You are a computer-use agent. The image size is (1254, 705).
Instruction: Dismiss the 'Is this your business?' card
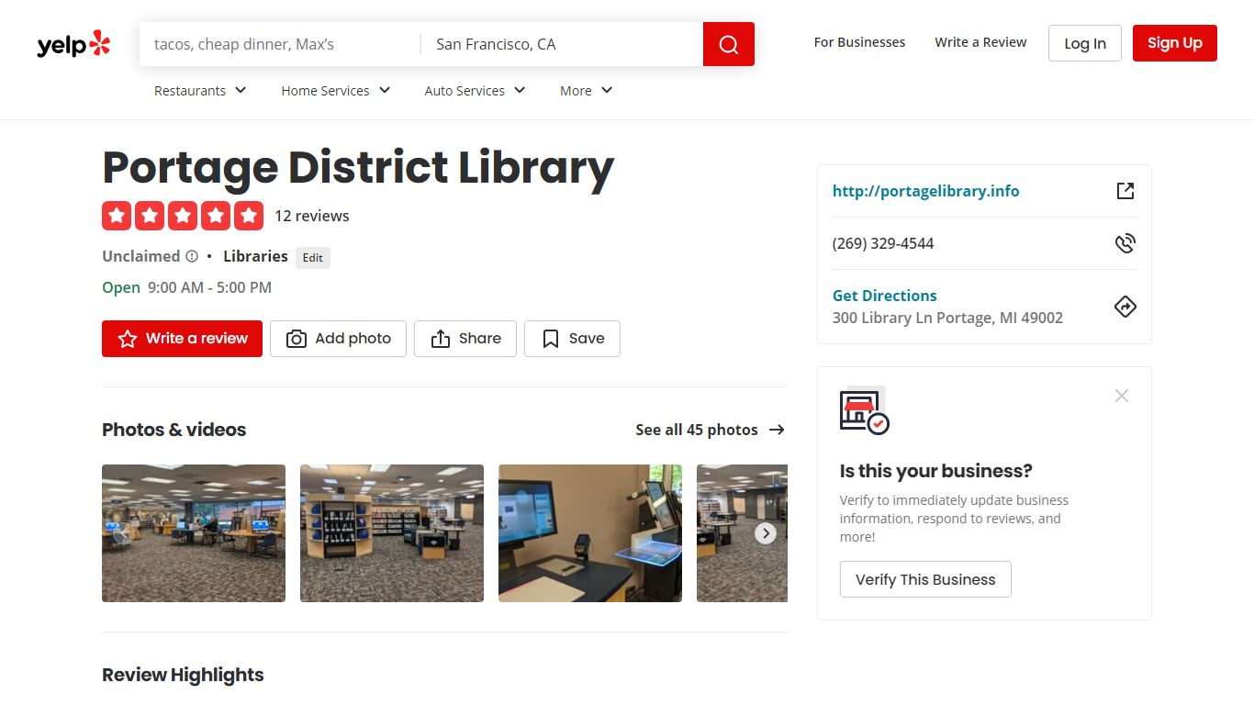(1122, 396)
